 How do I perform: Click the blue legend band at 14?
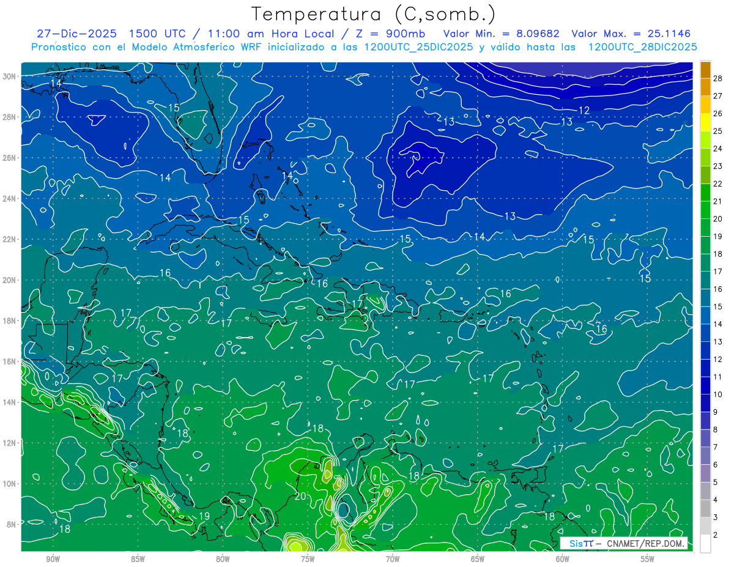pos(705,316)
